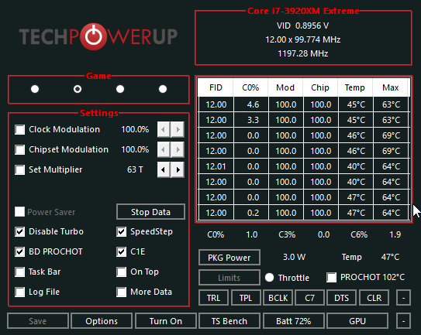The height and width of the screenshot is (335, 421).
Task: Uncheck the C1E checkbox
Action: 122,251
